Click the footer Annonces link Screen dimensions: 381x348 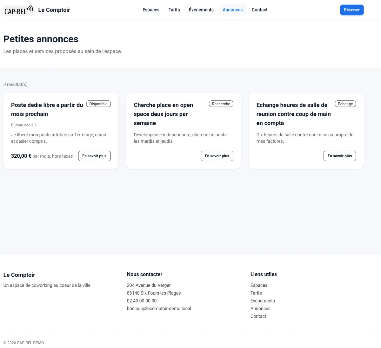[260, 309]
